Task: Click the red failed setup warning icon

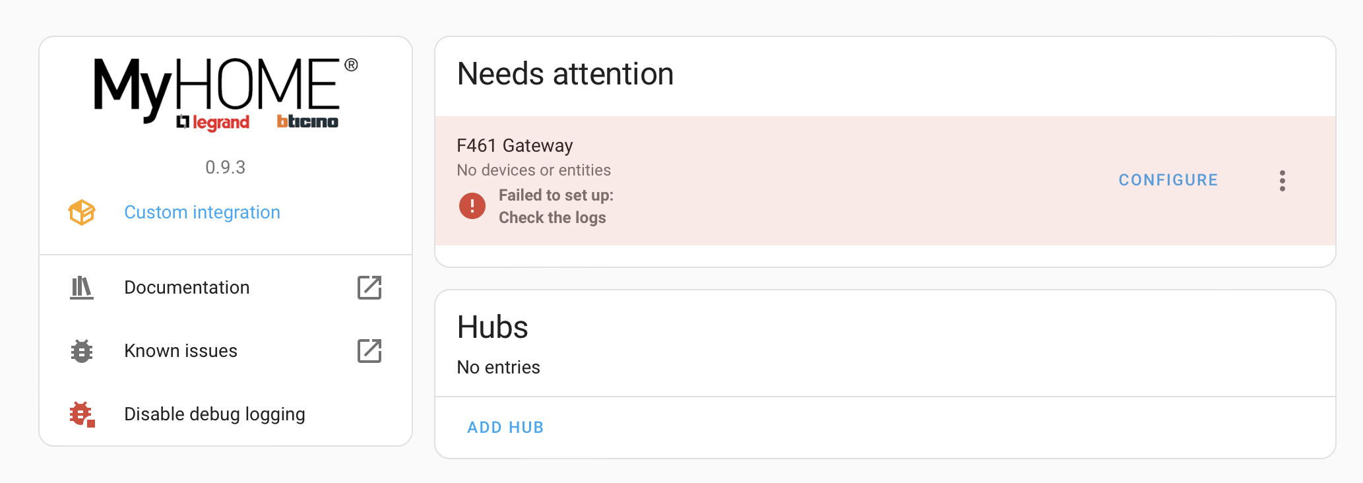Action: (472, 206)
